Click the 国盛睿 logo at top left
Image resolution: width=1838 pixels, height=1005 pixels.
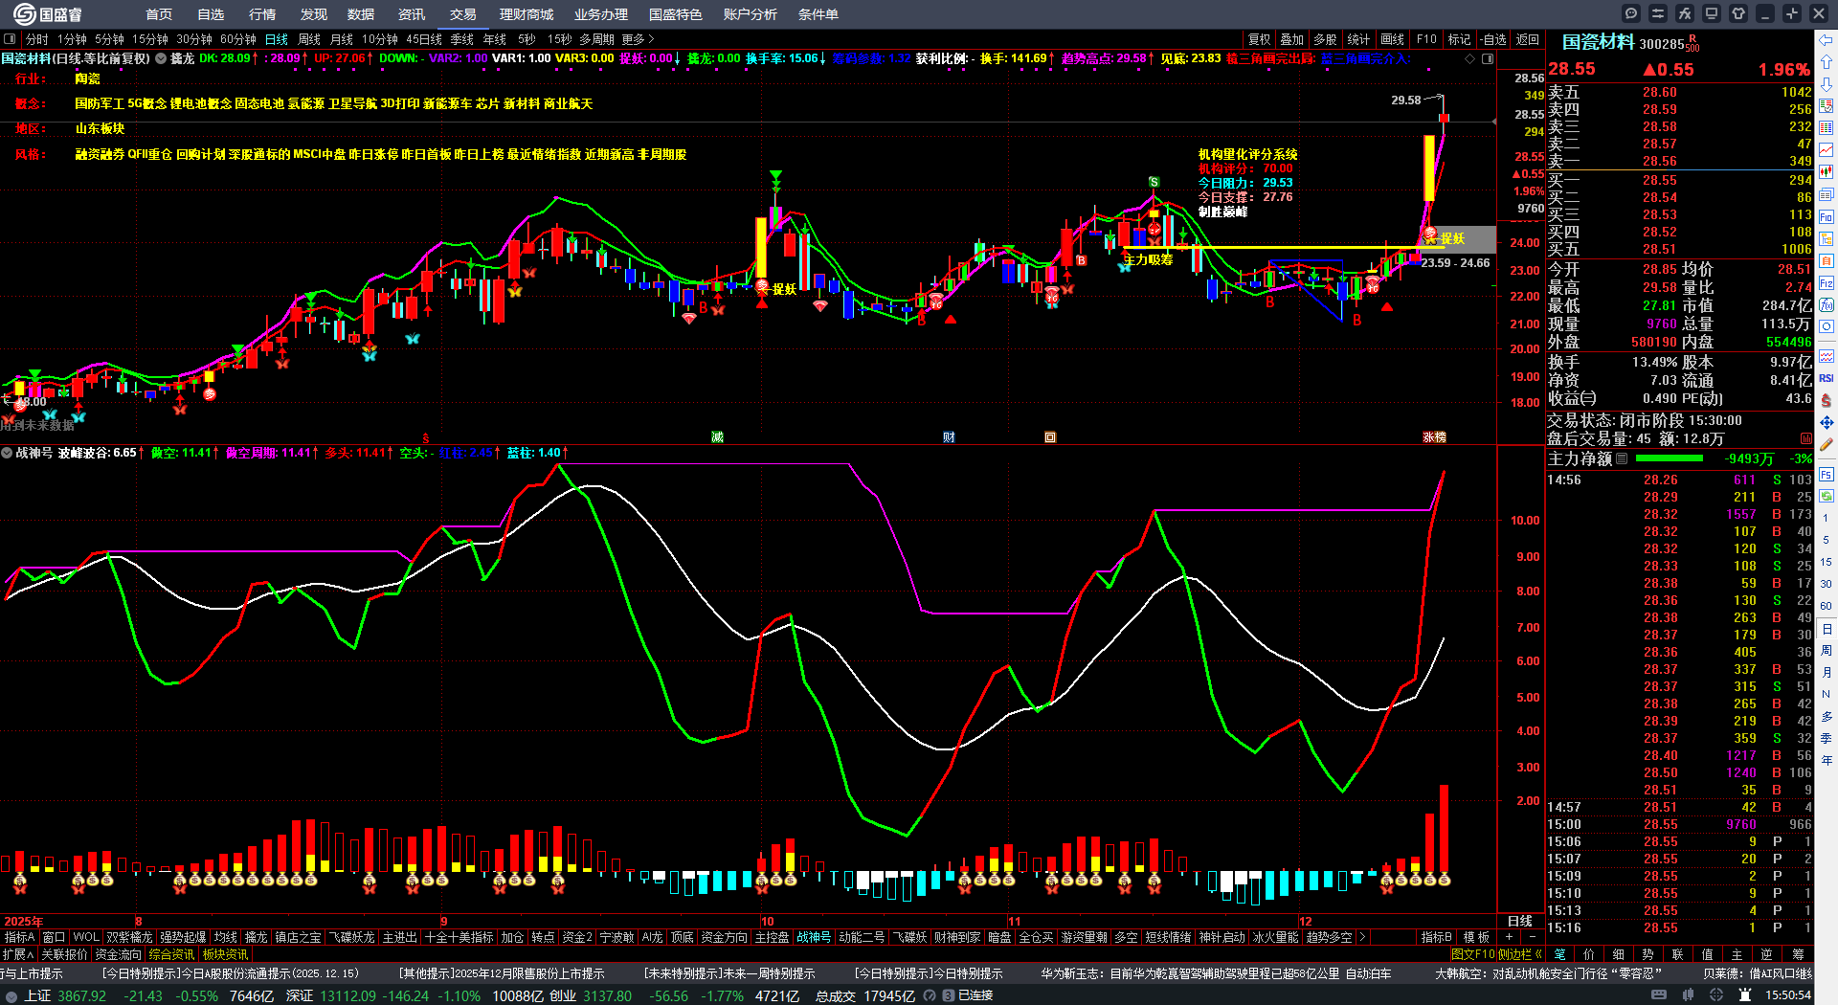click(x=48, y=13)
